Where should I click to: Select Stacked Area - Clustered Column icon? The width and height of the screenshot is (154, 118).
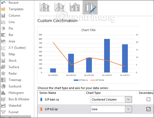[75, 7]
